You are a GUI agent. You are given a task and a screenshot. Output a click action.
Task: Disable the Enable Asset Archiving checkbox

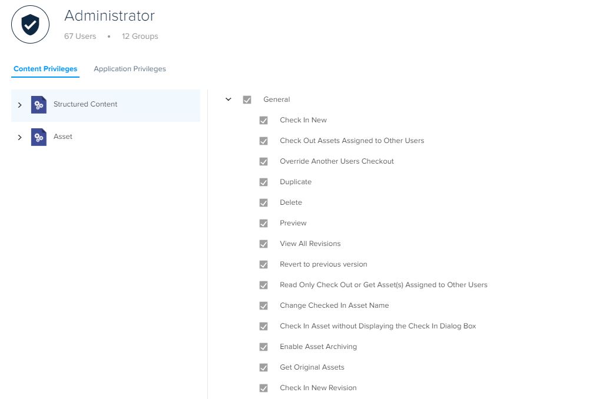pyautogui.click(x=263, y=347)
